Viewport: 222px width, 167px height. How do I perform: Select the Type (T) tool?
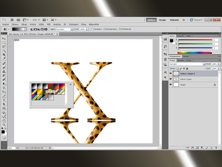tap(4, 100)
